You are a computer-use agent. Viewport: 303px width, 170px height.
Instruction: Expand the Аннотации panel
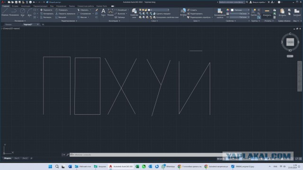pos(114,21)
